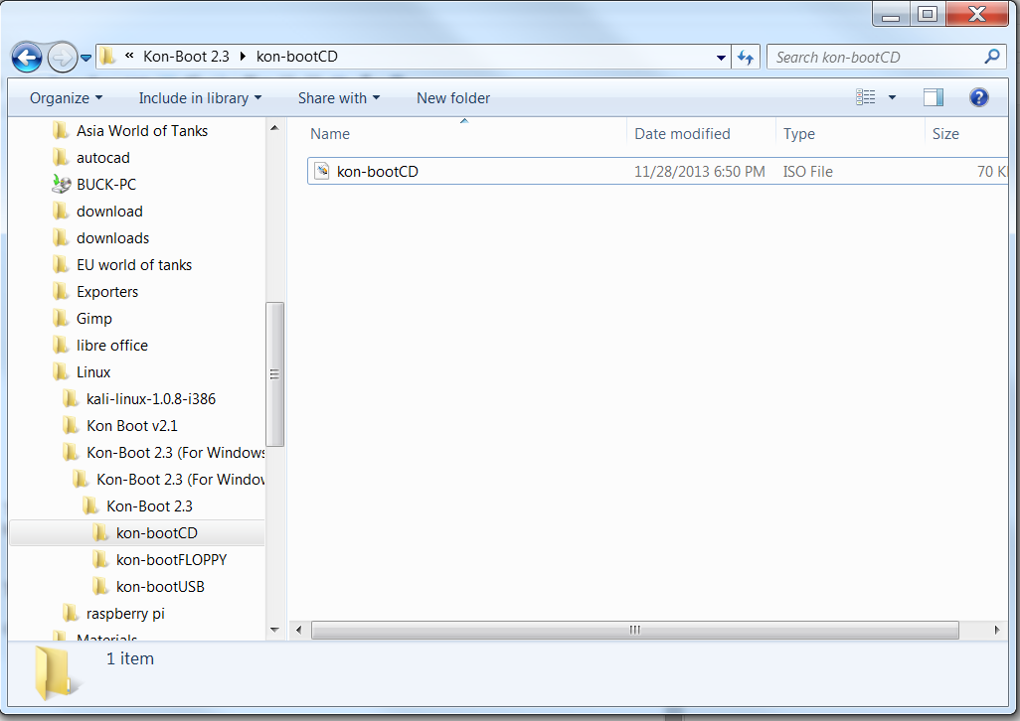The image size is (1020, 721).
Task: Click the magnifier search icon
Action: [992, 57]
